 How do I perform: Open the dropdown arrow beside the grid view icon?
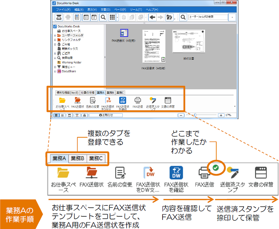click(117, 17)
